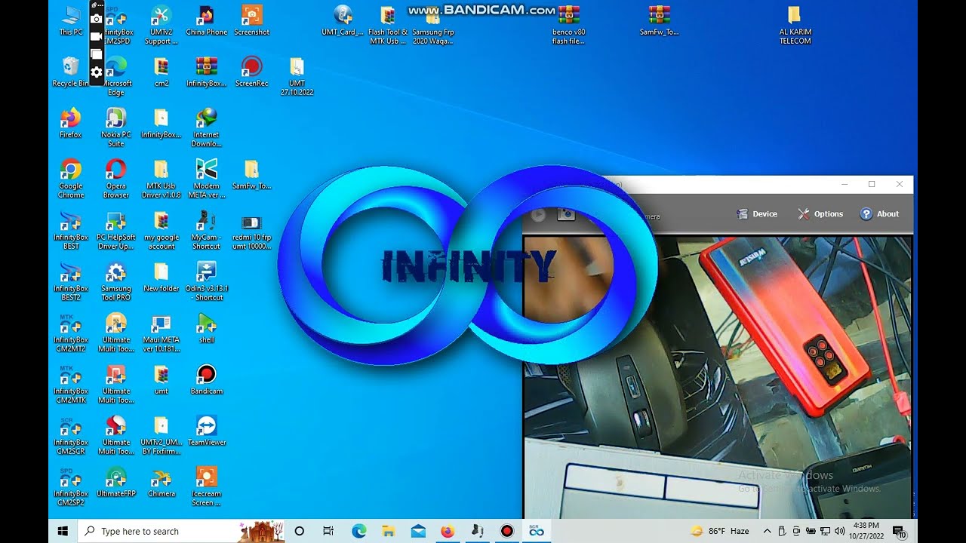This screenshot has width=966, height=543.
Task: Open the Options menu in MyCam
Action: 820,214
